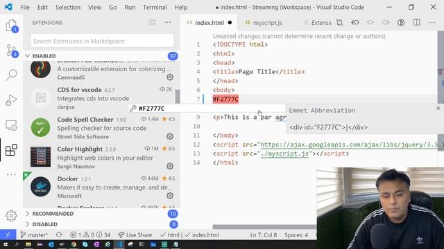Click the synchronize changes status icon

pos(59,234)
